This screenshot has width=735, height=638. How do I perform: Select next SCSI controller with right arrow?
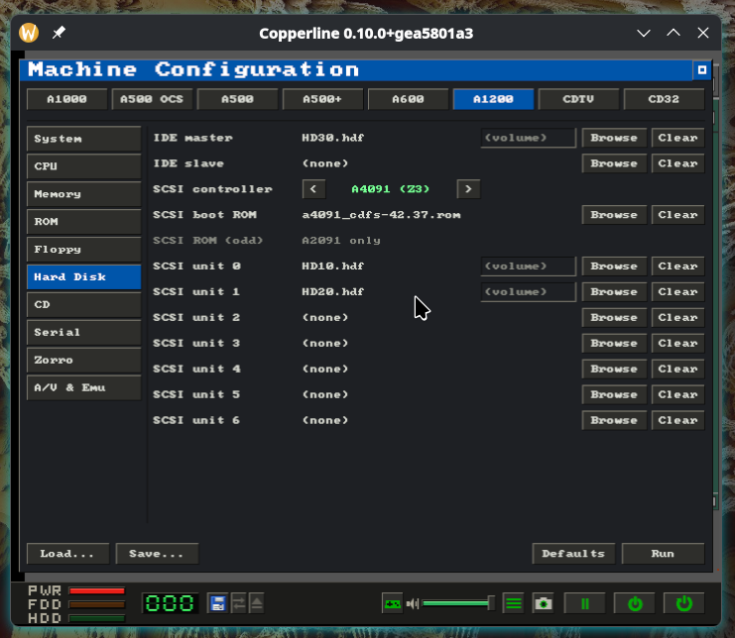coord(468,189)
